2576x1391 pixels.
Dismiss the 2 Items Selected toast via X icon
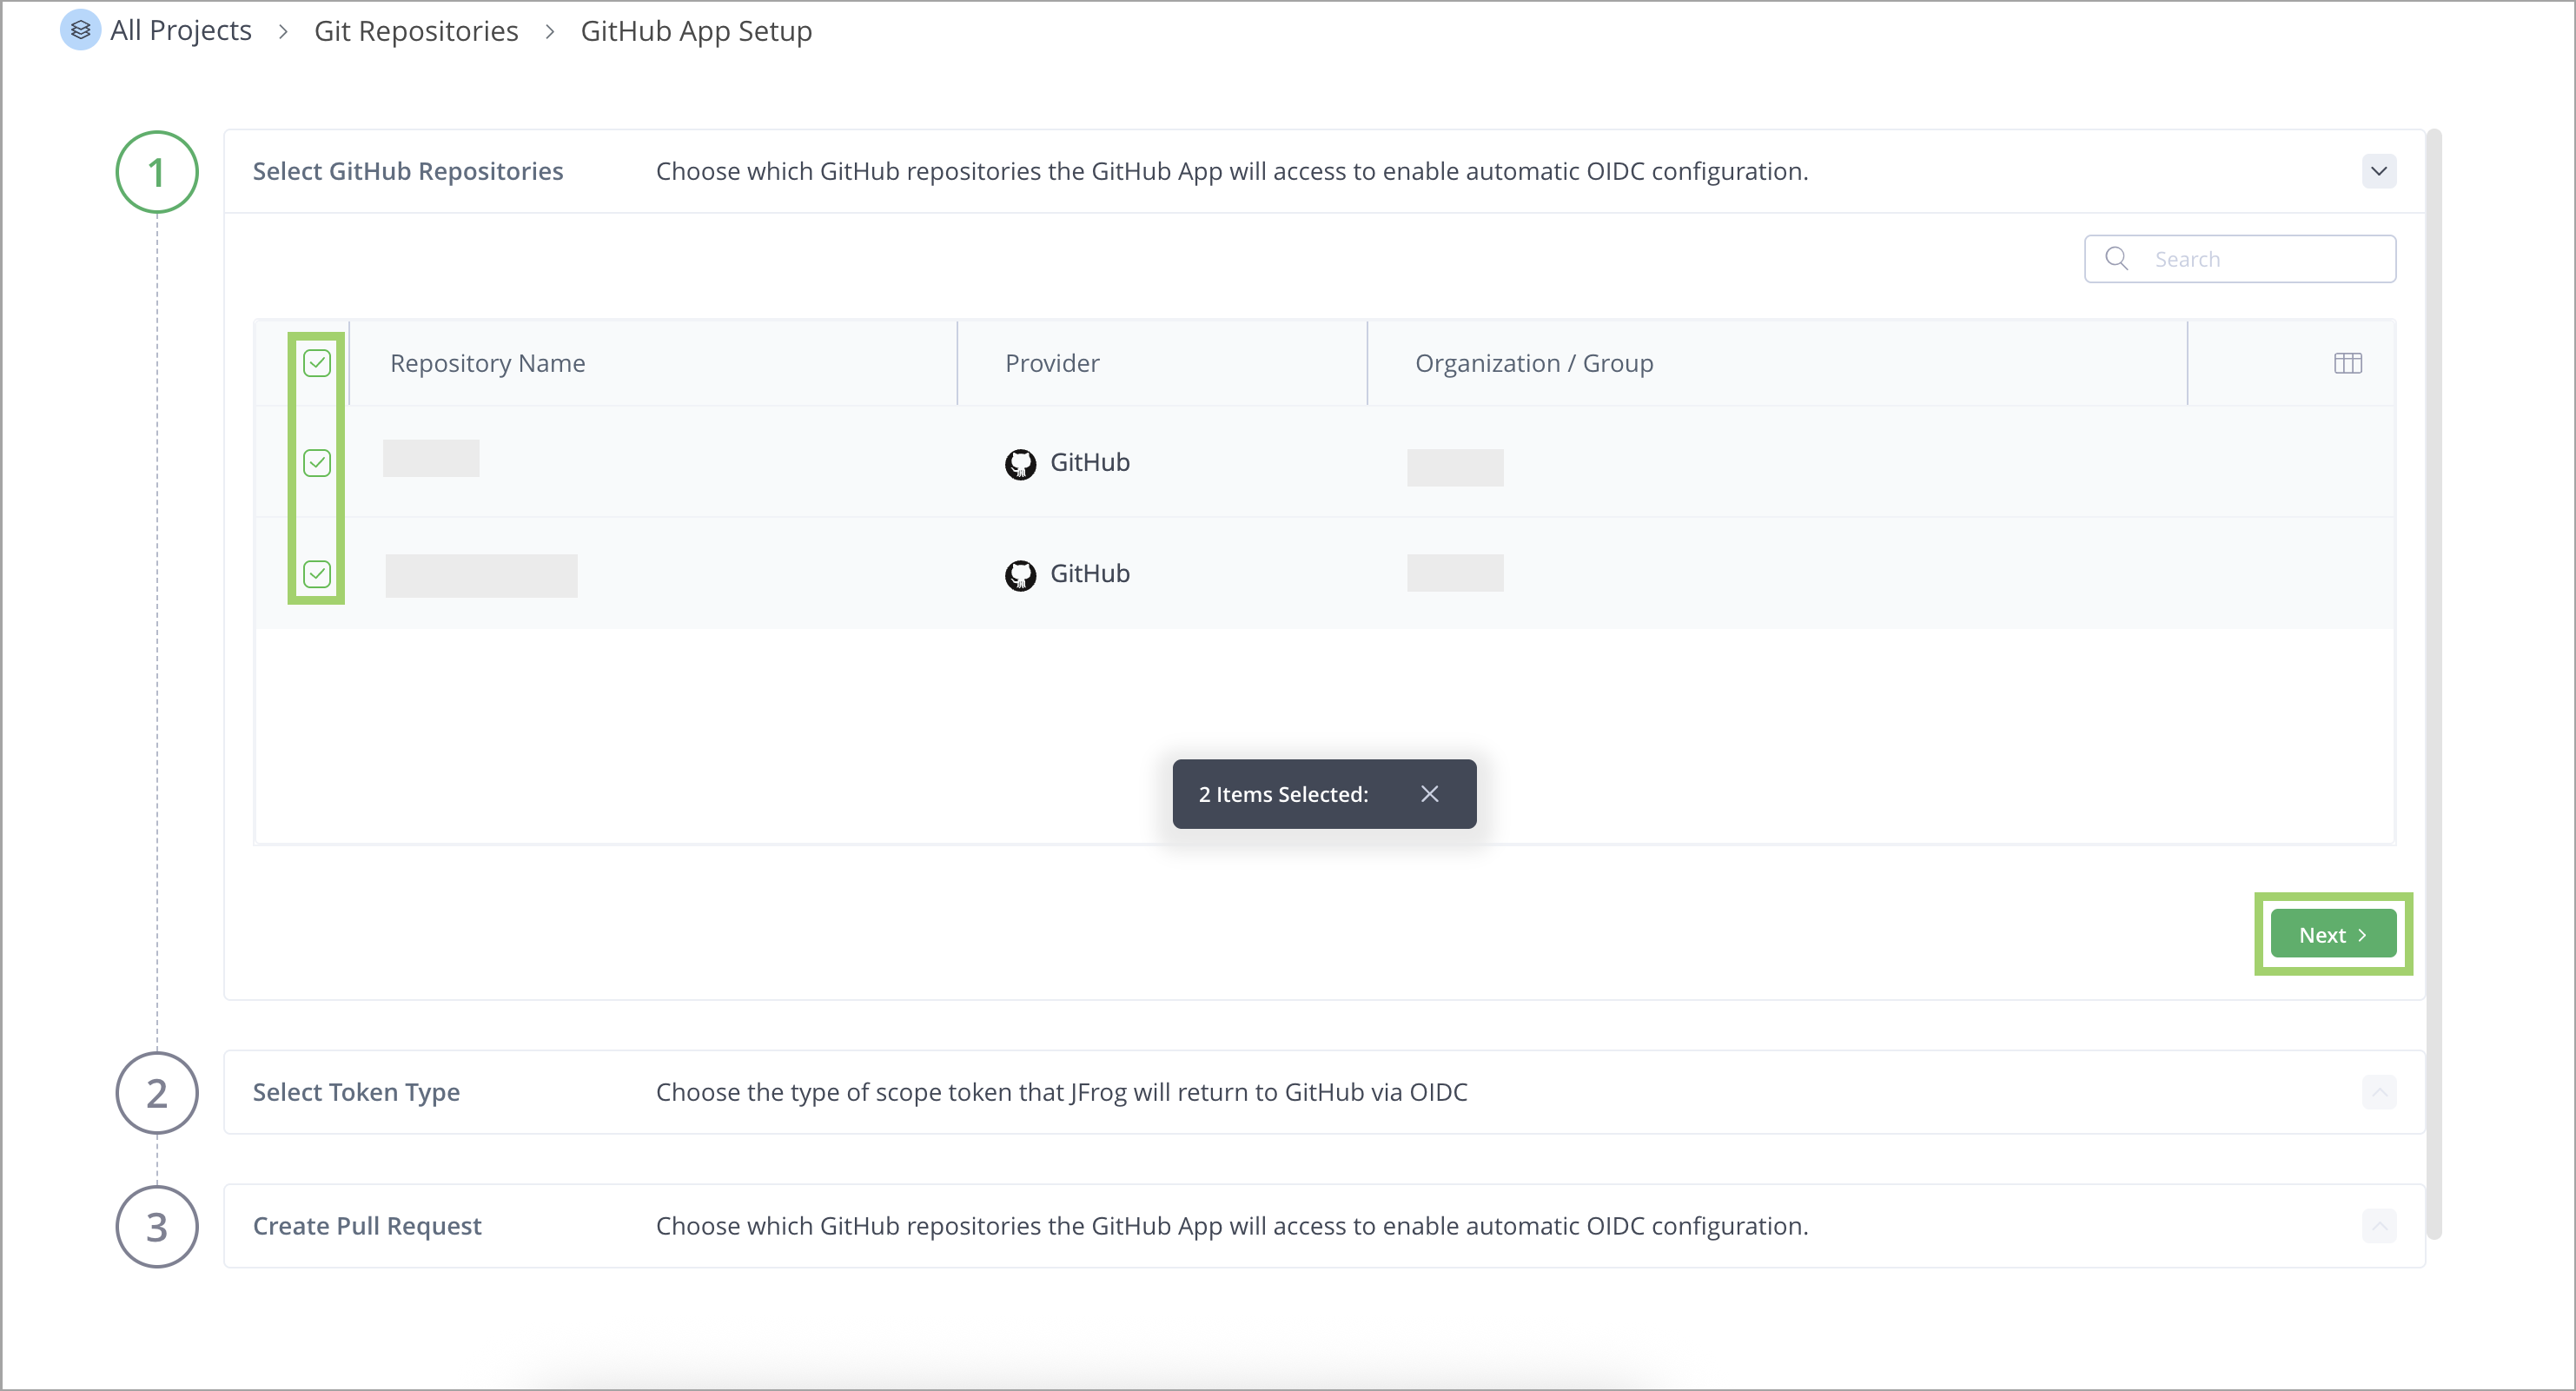1429,793
